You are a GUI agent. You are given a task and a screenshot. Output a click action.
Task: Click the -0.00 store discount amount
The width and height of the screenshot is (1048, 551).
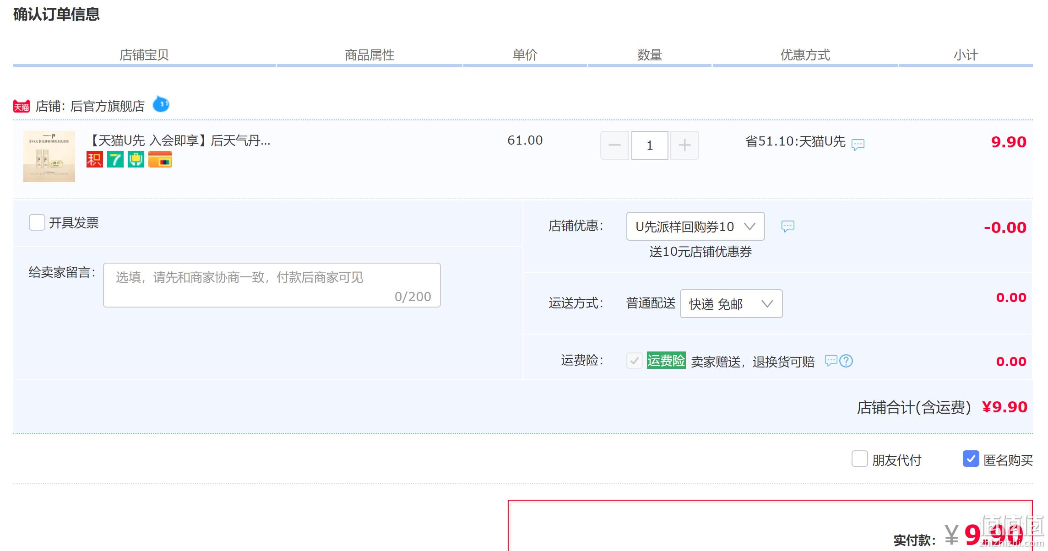(1005, 228)
